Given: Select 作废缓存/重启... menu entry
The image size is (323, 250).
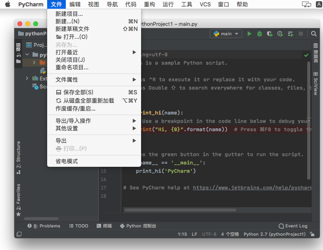Looking at the screenshot, I should point(94,109).
